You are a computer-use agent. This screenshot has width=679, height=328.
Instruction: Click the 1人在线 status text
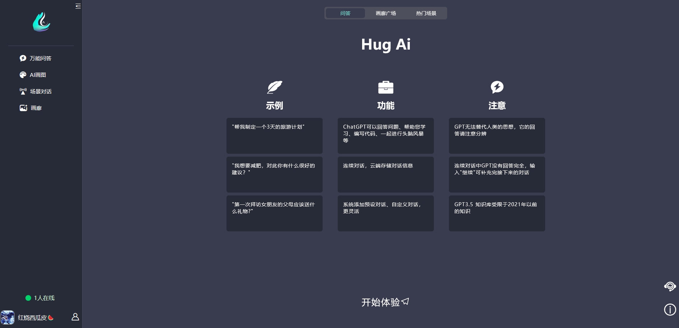click(44, 298)
